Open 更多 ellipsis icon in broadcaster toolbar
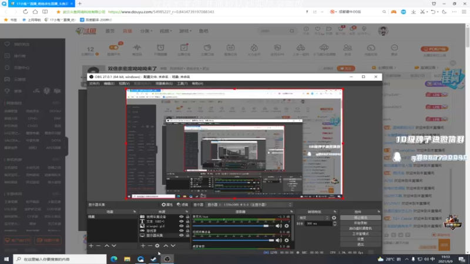470x264 pixels. (x=394, y=48)
